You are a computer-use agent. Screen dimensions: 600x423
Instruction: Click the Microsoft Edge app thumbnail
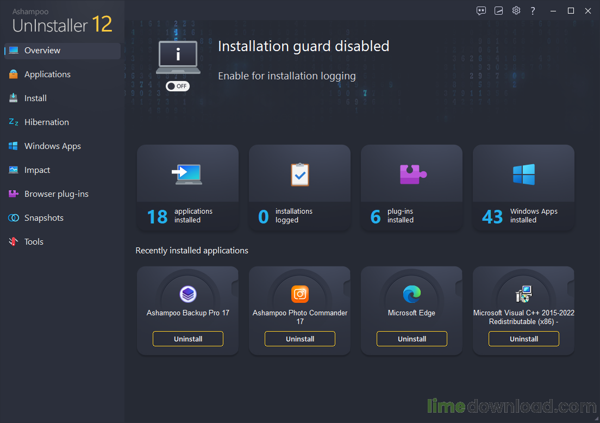point(411,294)
